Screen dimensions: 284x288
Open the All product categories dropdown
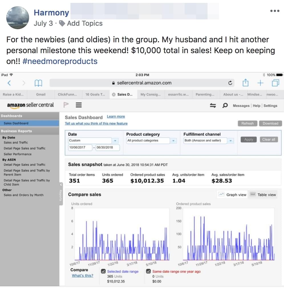point(173,141)
